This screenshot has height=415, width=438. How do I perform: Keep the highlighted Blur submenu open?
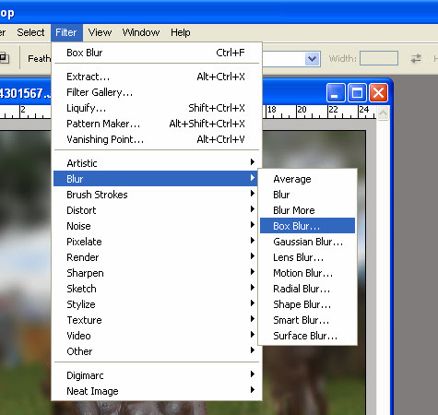click(157, 179)
